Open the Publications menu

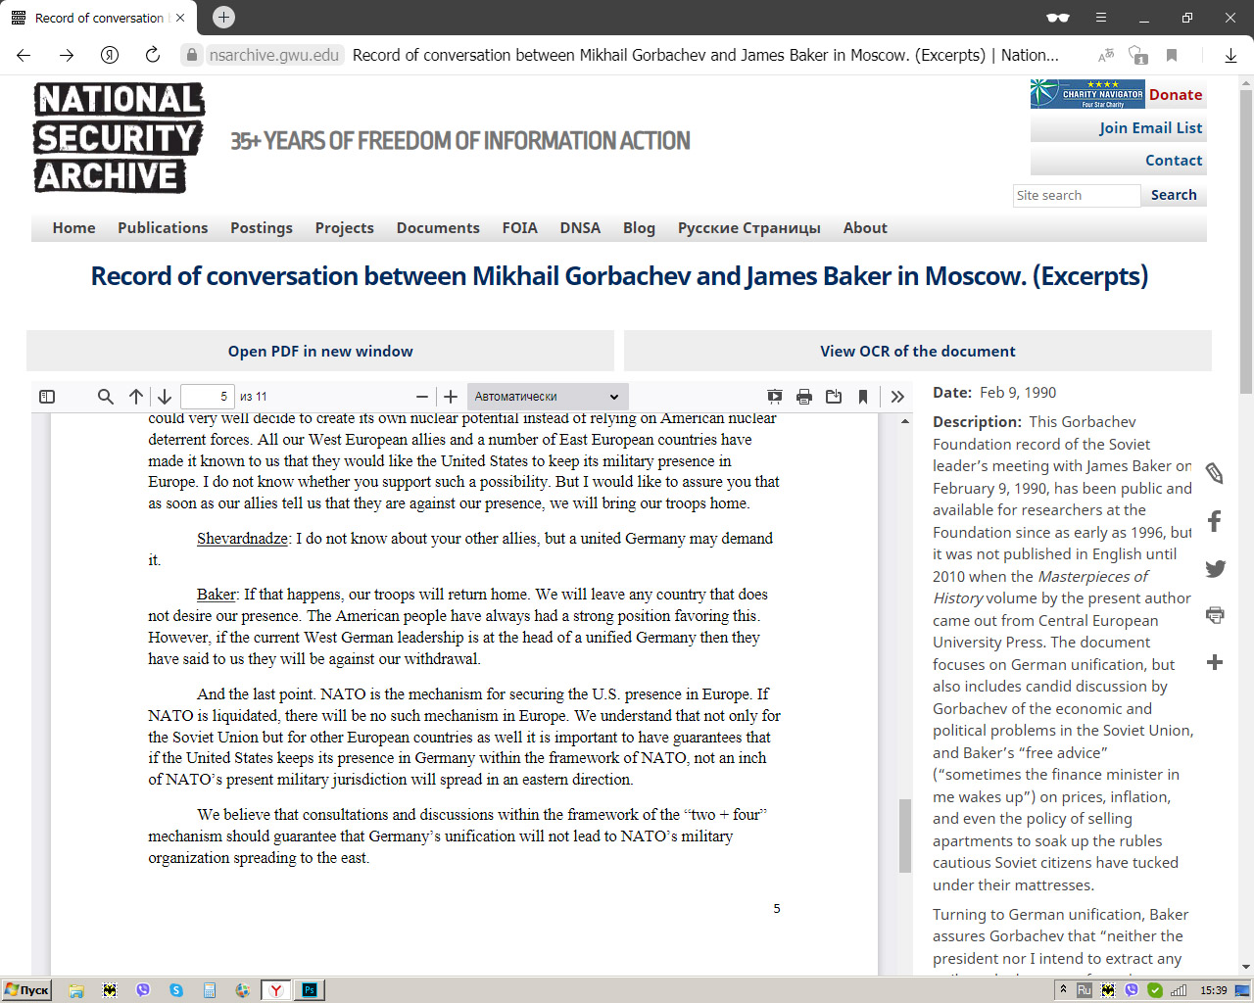pyautogui.click(x=163, y=227)
